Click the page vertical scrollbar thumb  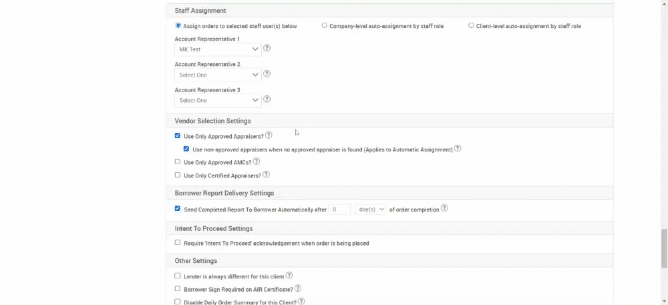tap(664, 248)
